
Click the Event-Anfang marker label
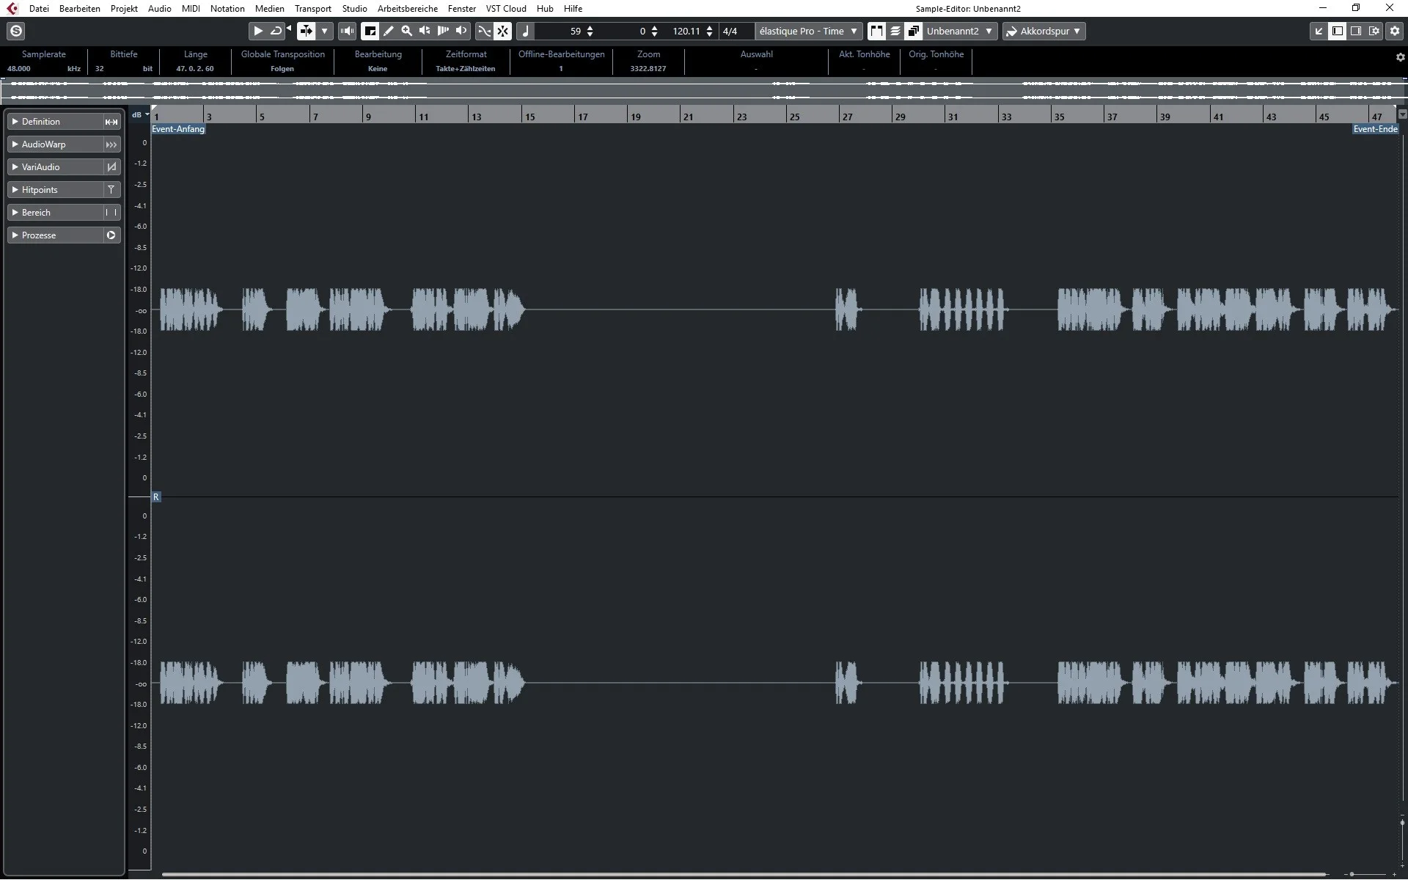178,129
